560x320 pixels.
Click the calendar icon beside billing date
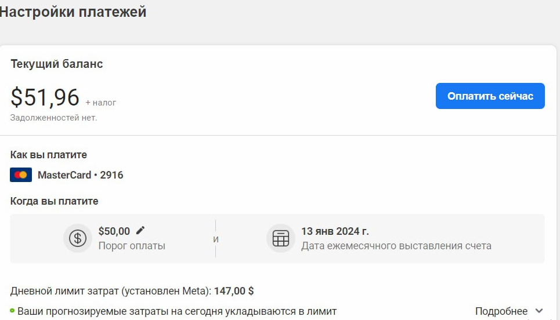[x=281, y=238]
